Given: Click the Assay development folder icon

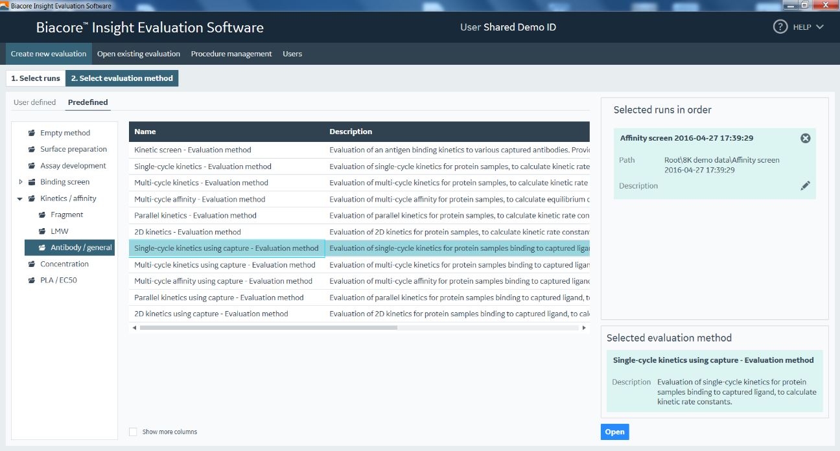Looking at the screenshot, I should [32, 166].
